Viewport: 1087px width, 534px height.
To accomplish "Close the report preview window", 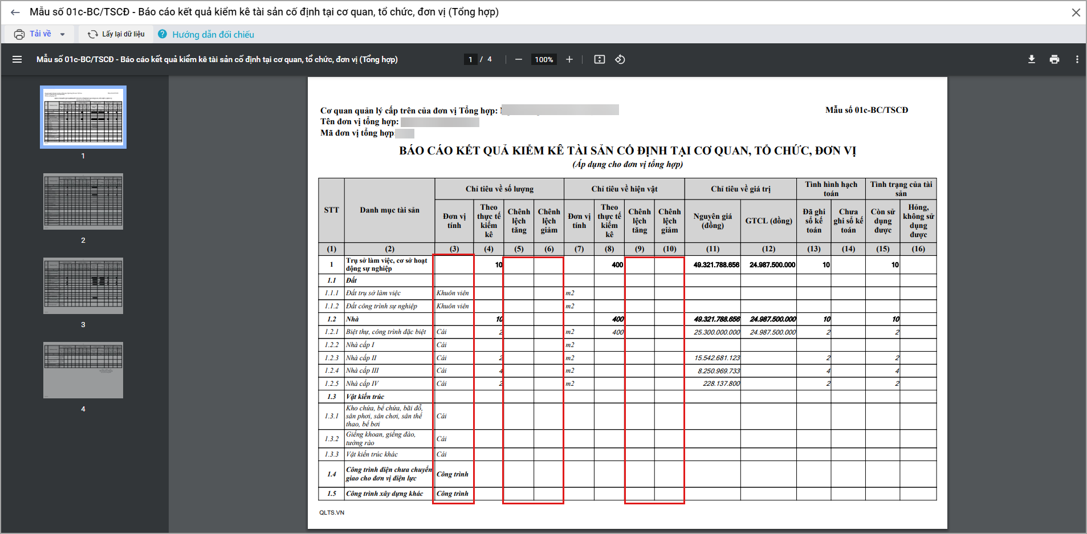I will click(1076, 12).
